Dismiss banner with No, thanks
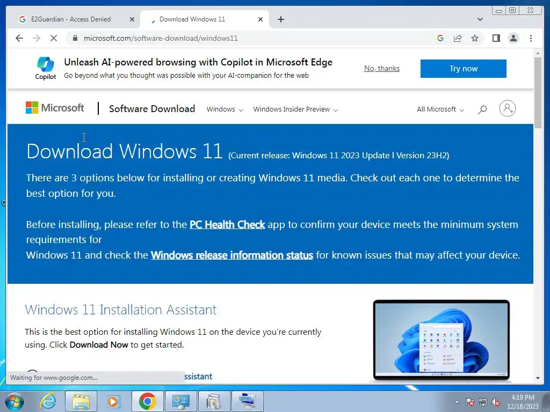The image size is (550, 412). pos(382,68)
